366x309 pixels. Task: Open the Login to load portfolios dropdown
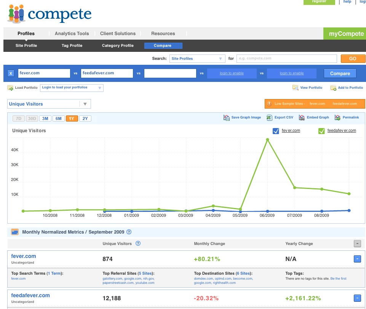coord(72,88)
